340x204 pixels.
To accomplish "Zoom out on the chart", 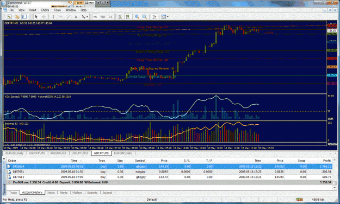I will pos(144,17).
